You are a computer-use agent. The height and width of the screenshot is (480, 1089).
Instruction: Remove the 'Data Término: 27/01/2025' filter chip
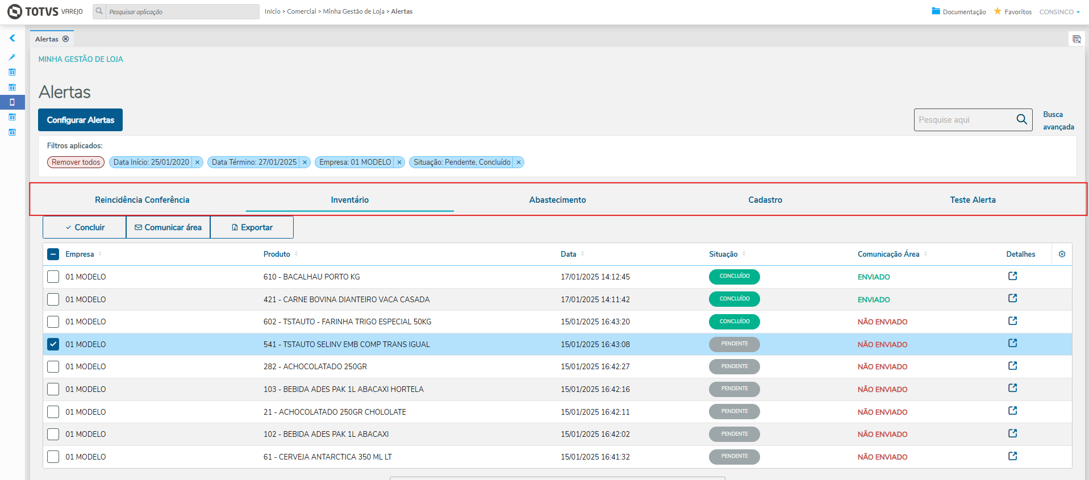[x=304, y=162]
